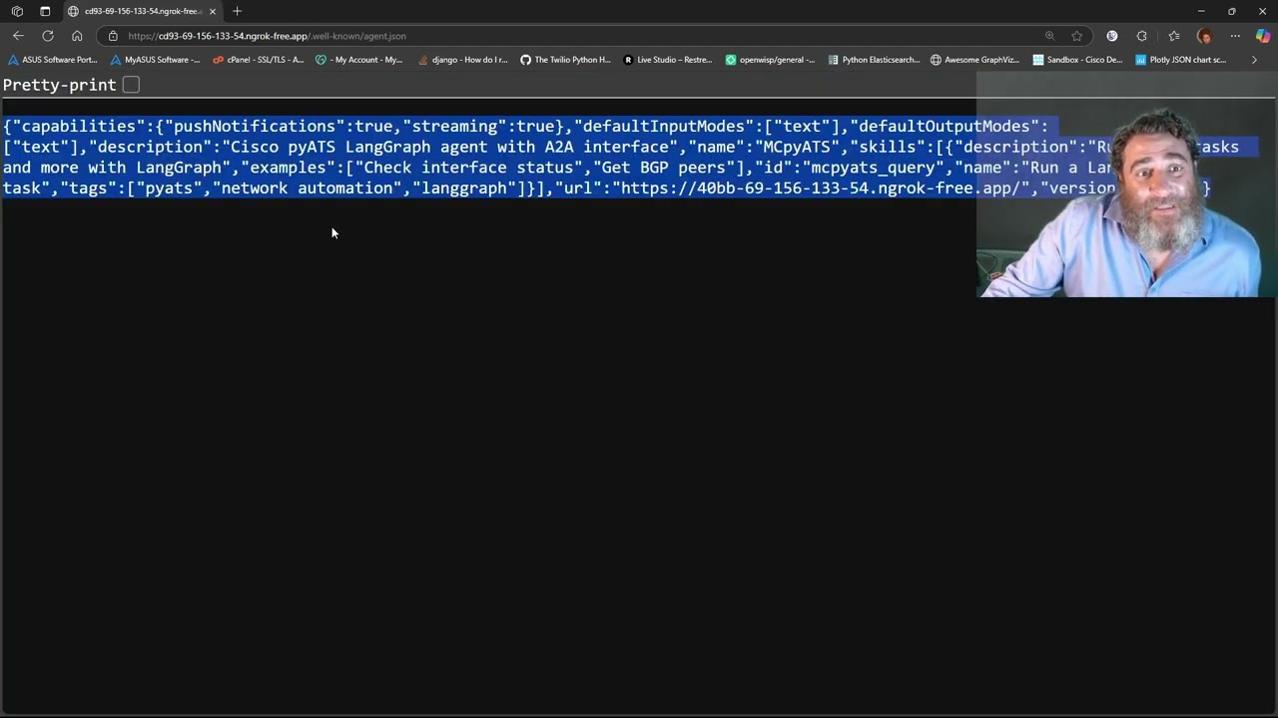Add this page to favorites star

pos(1076,36)
